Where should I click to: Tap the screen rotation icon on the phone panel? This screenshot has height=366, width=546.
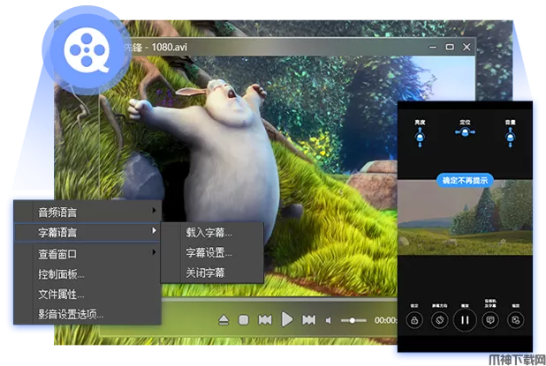(439, 320)
